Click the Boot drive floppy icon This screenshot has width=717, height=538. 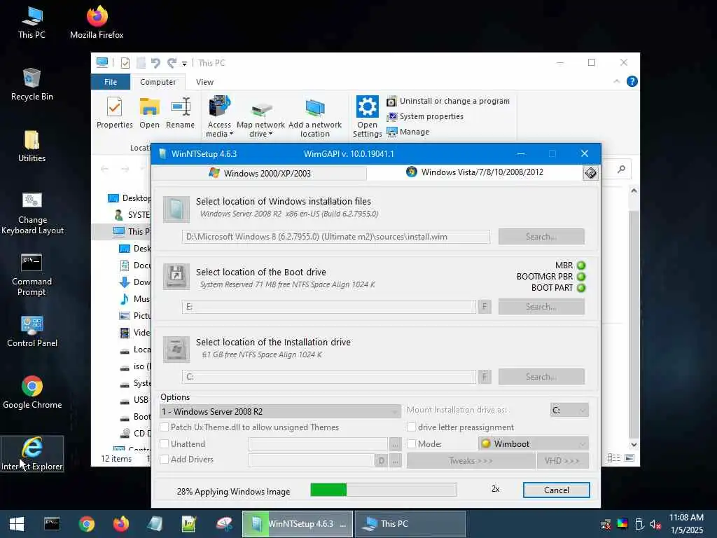point(176,276)
